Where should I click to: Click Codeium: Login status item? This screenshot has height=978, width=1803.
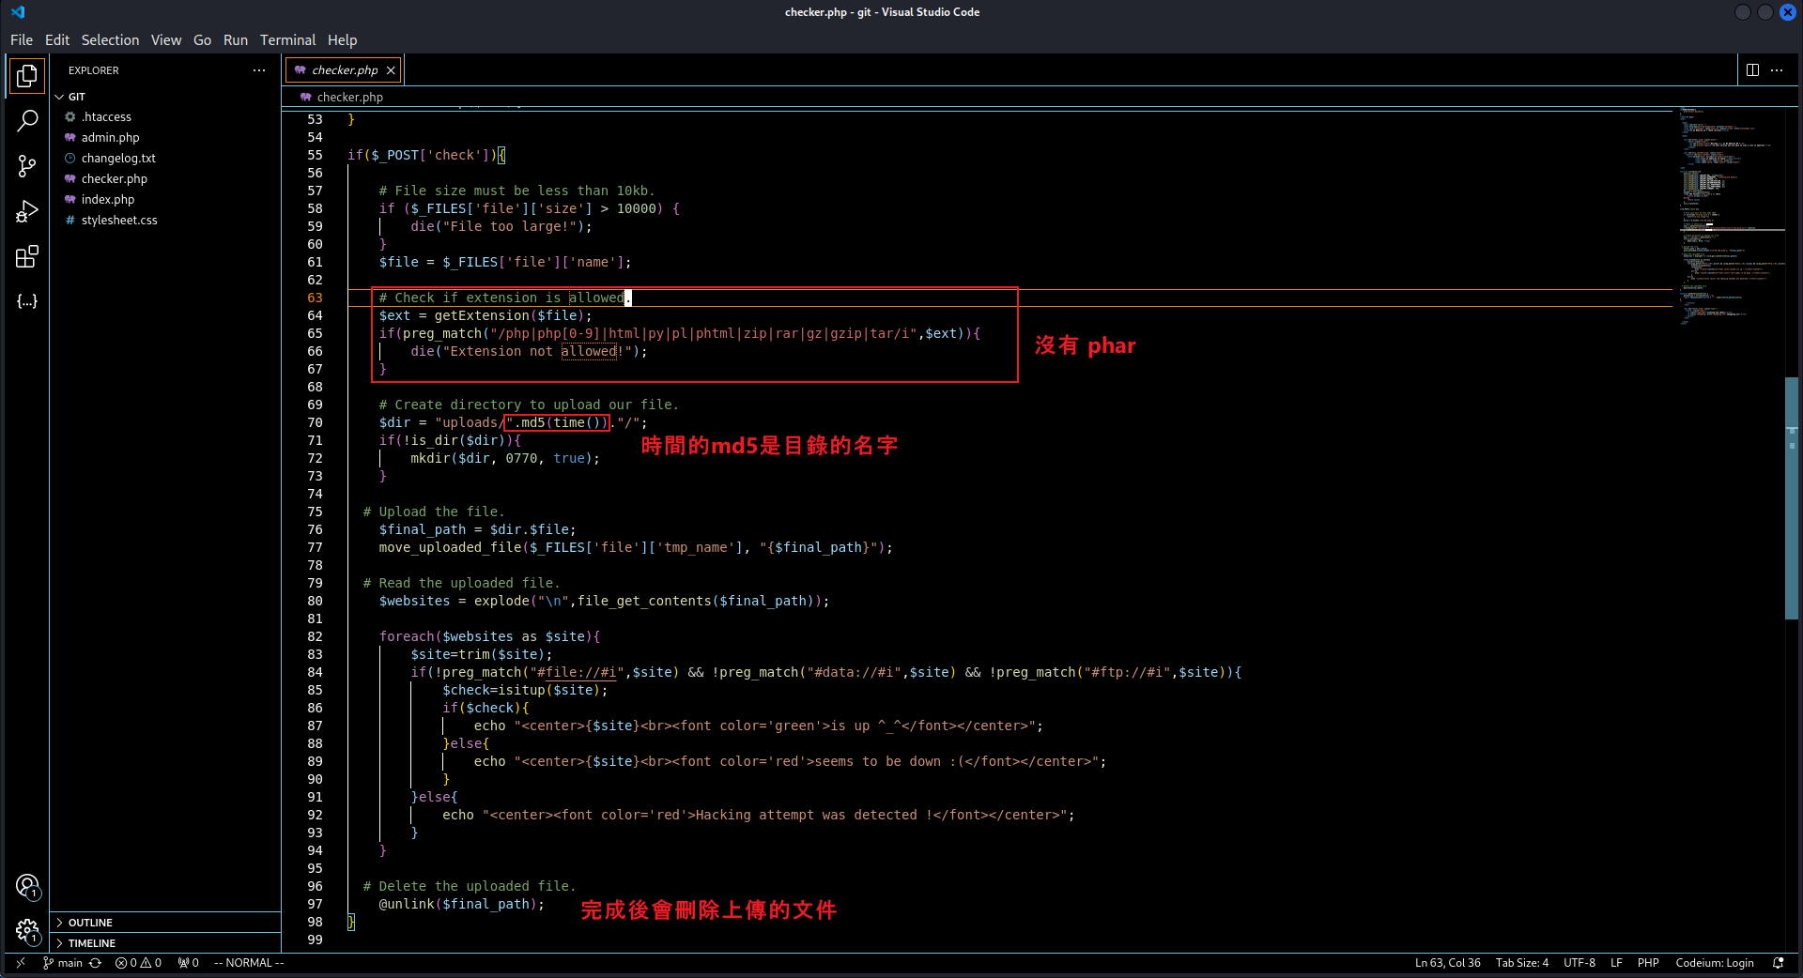1715,963
